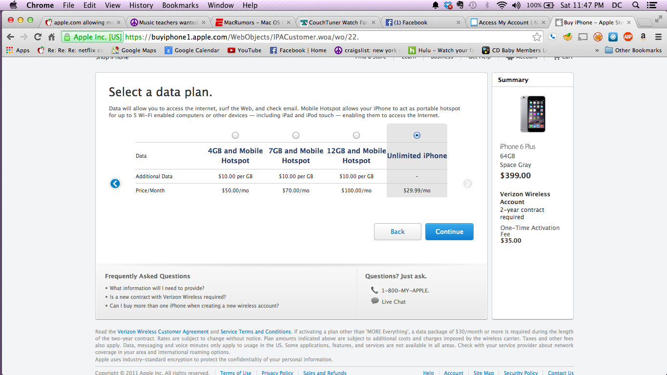This screenshot has width=667, height=375.
Task: Click the Google Cast extension icon
Action: (583, 37)
